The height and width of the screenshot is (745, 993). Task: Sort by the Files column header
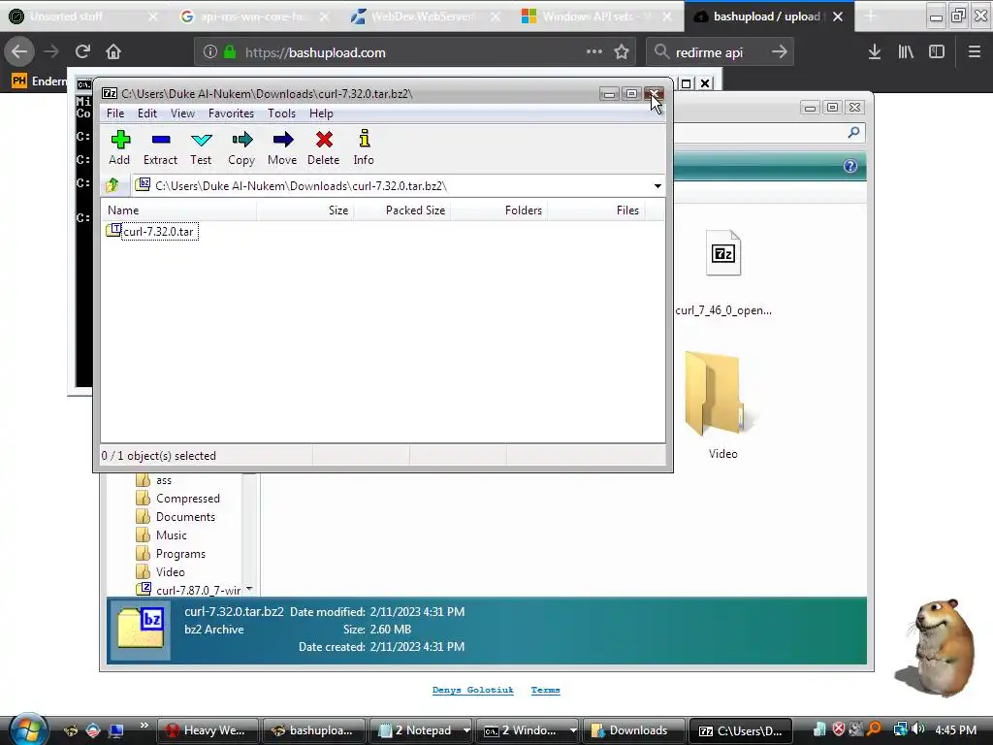[x=596, y=211]
